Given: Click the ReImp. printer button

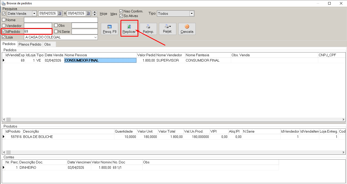Looking at the screenshot, I should (148, 29).
